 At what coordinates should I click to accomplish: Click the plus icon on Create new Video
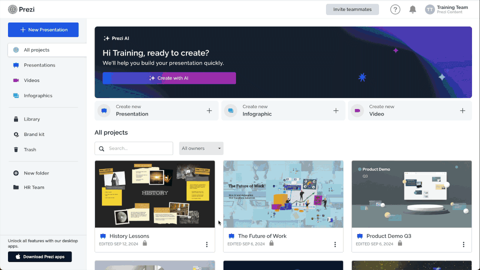pyautogui.click(x=462, y=110)
